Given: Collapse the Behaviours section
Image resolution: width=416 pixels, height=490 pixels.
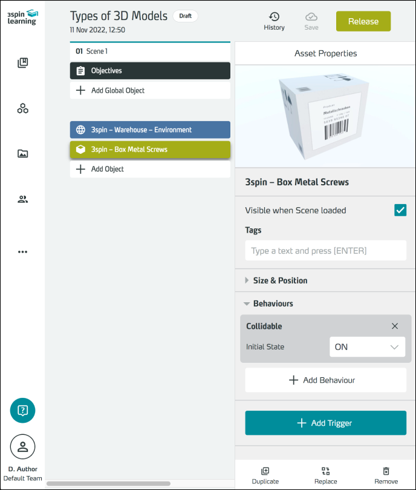Looking at the screenshot, I should tap(273, 303).
